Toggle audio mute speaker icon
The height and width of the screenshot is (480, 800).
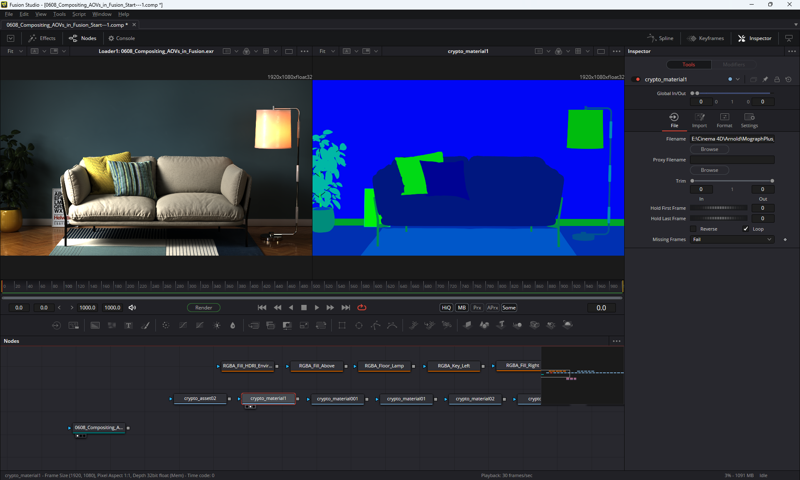click(132, 308)
